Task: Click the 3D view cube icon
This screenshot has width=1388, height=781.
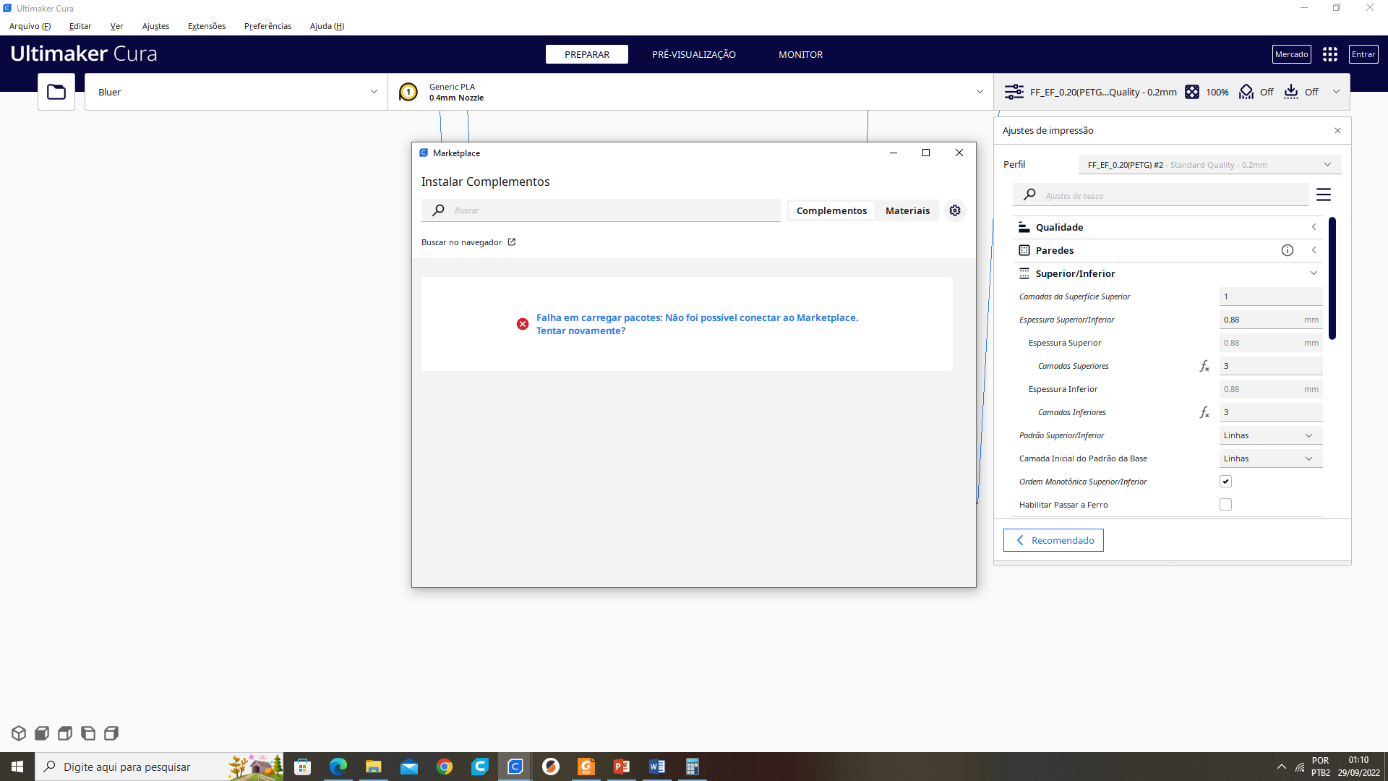Action: [x=19, y=733]
